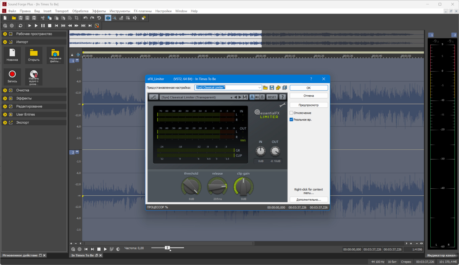Image resolution: width=459 pixels, height=265 pixels.
Task: Expand the Очистка section
Action: point(5,90)
